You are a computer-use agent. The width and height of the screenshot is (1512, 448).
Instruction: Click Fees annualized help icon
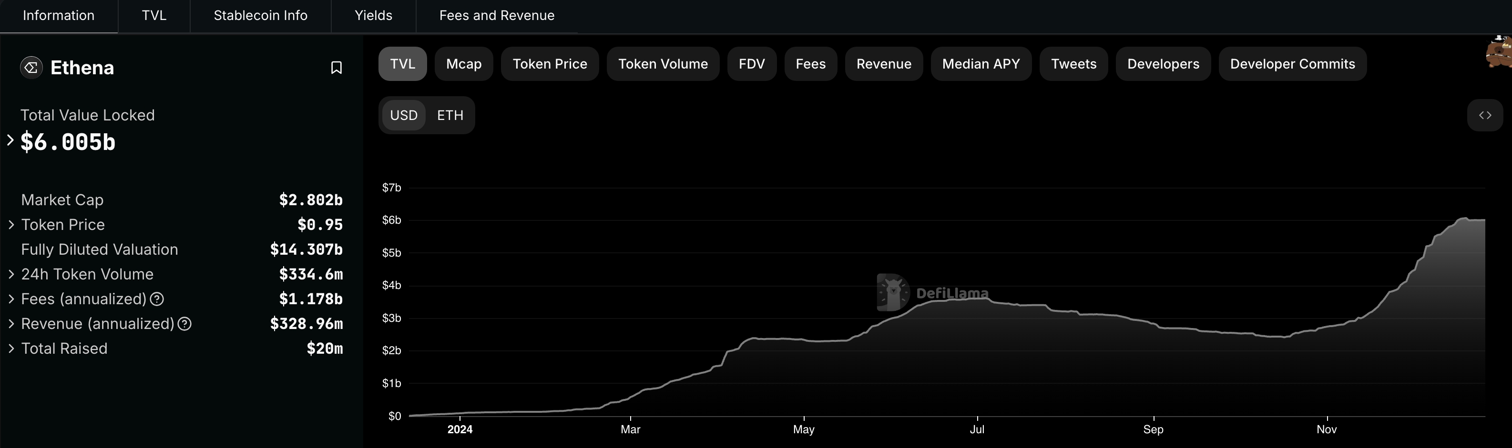point(157,299)
